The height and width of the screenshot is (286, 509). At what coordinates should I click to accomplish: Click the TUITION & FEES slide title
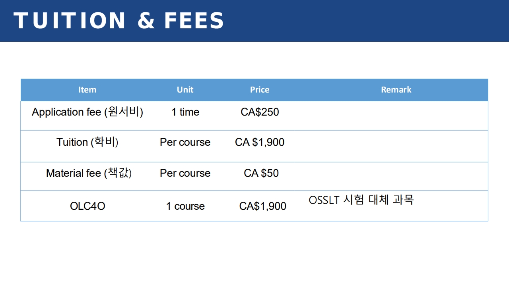(x=119, y=21)
